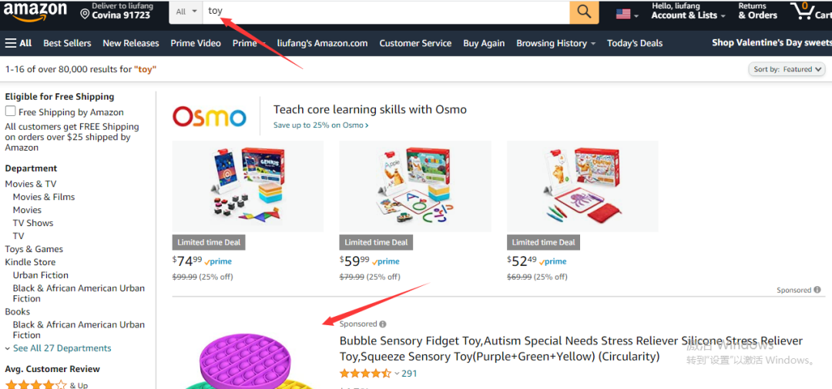
Task: Click the Sponsored info icon near Osmo ad
Action: (x=817, y=290)
